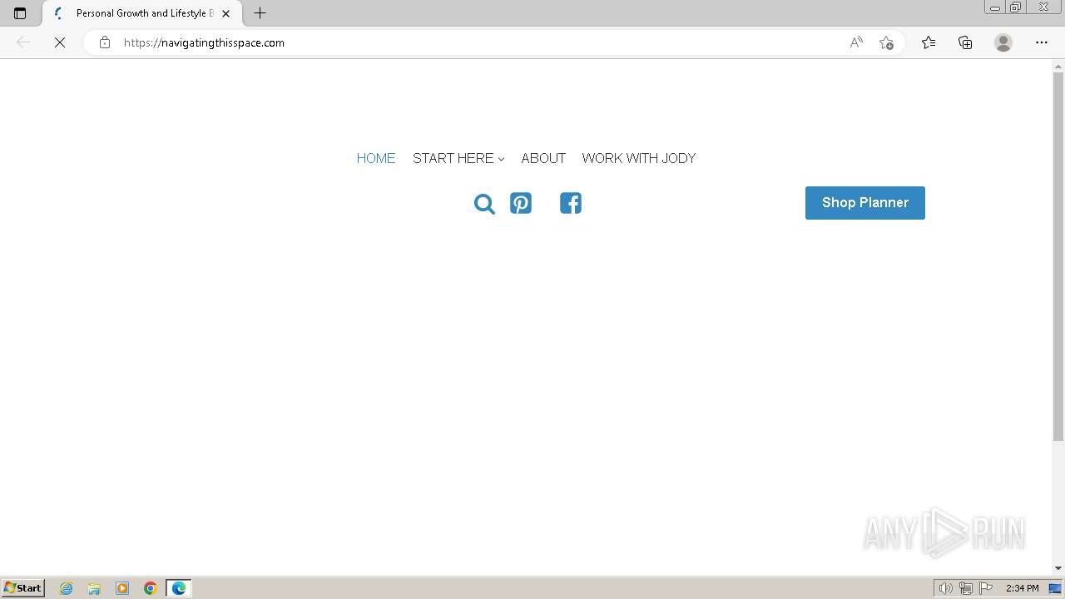
Task: Click the Show desktop tray button
Action: tap(1055, 588)
